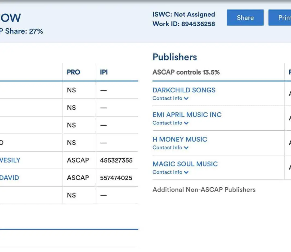Expand Contact Info under EMI APRIL MUSIC INC
Viewport: 291px width, 252px height.
click(170, 123)
